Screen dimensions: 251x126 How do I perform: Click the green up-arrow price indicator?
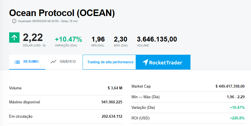click(x=14, y=38)
